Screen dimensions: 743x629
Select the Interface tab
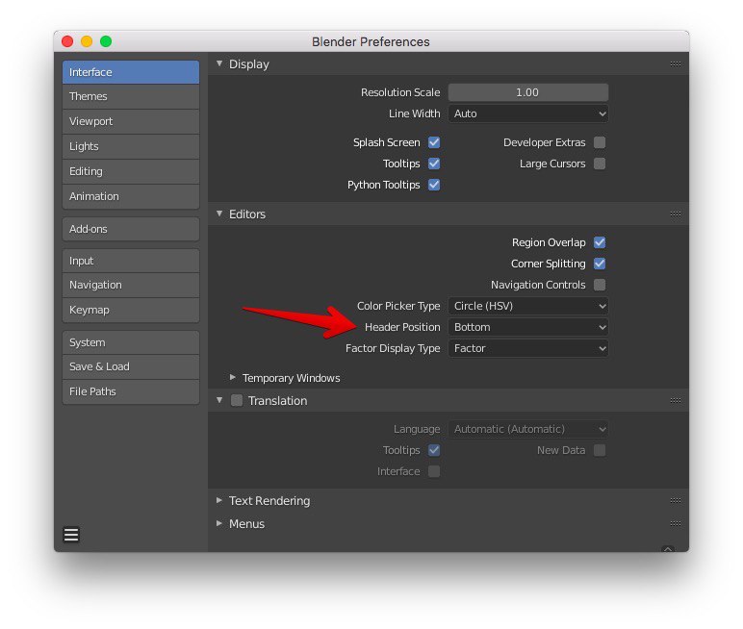click(x=131, y=72)
